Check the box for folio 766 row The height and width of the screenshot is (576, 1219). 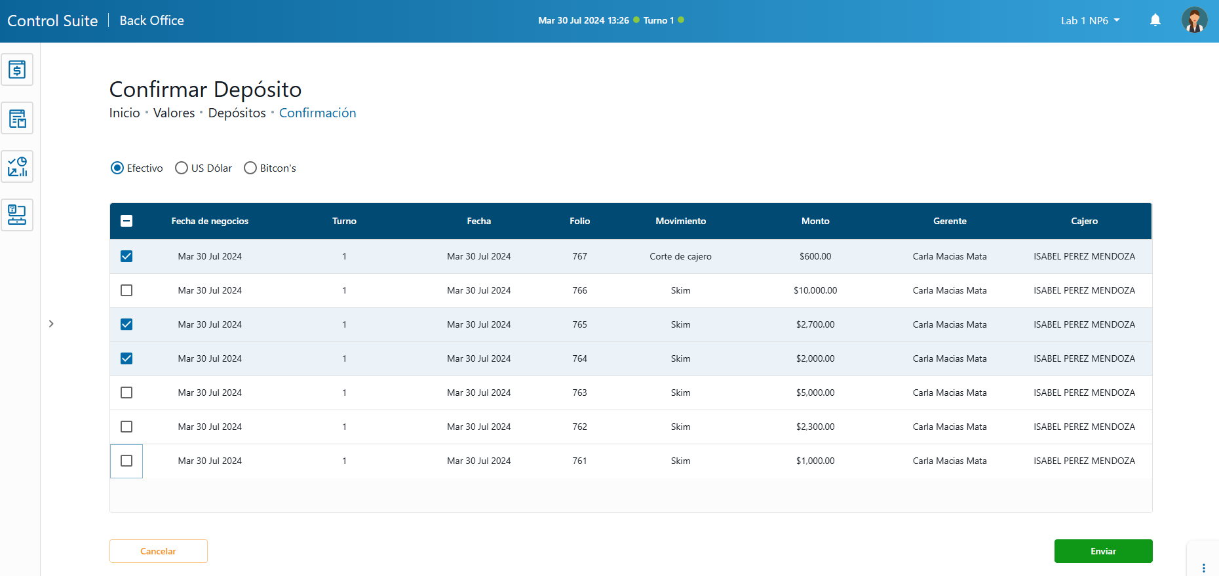tap(126, 290)
